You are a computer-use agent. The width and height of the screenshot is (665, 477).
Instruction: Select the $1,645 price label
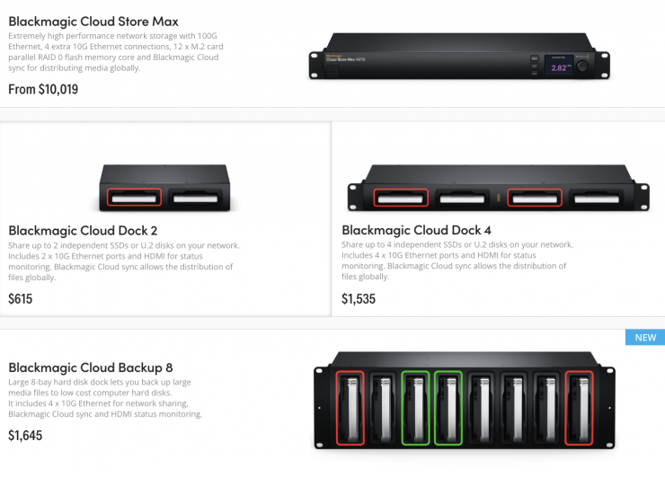click(26, 437)
